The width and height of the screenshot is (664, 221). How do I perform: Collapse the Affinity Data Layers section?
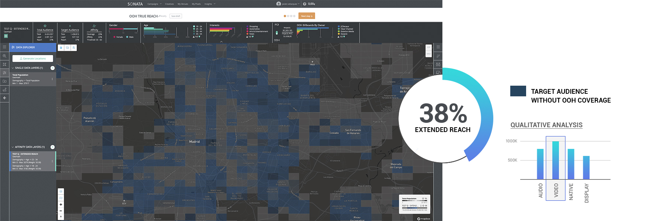pyautogui.click(x=13, y=147)
